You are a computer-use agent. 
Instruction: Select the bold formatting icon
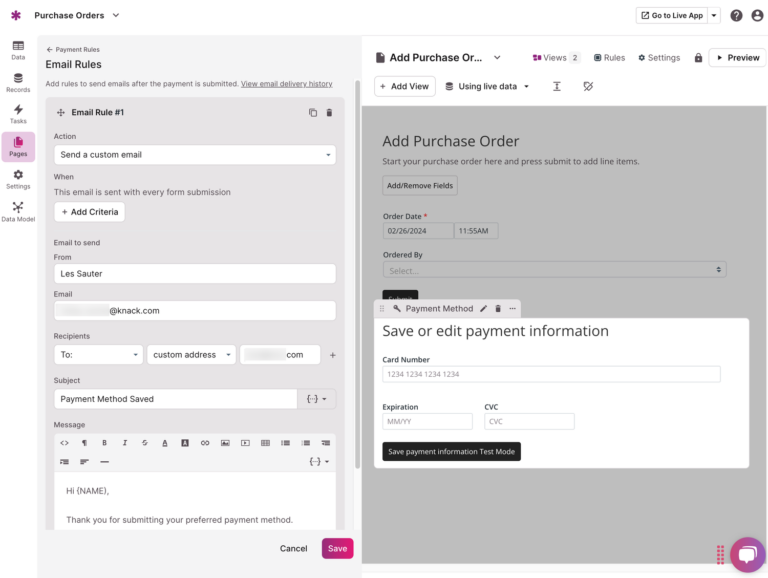click(x=104, y=443)
